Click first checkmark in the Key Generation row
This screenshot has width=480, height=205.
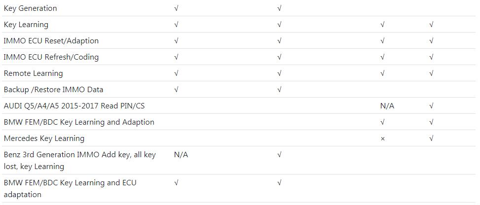point(176,8)
